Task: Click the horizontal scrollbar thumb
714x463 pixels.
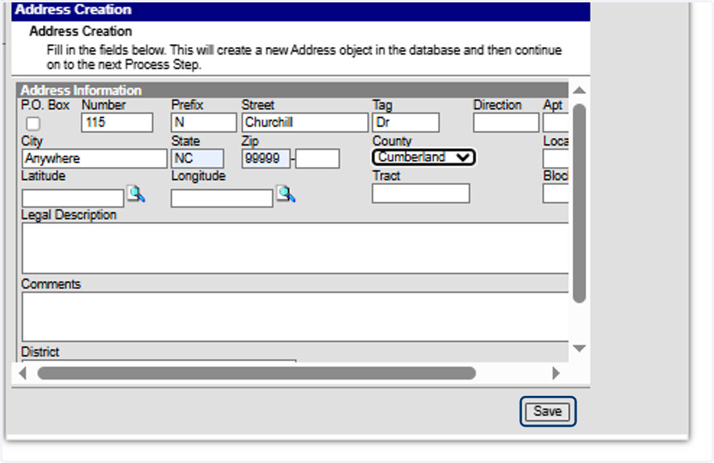Action: [x=256, y=373]
